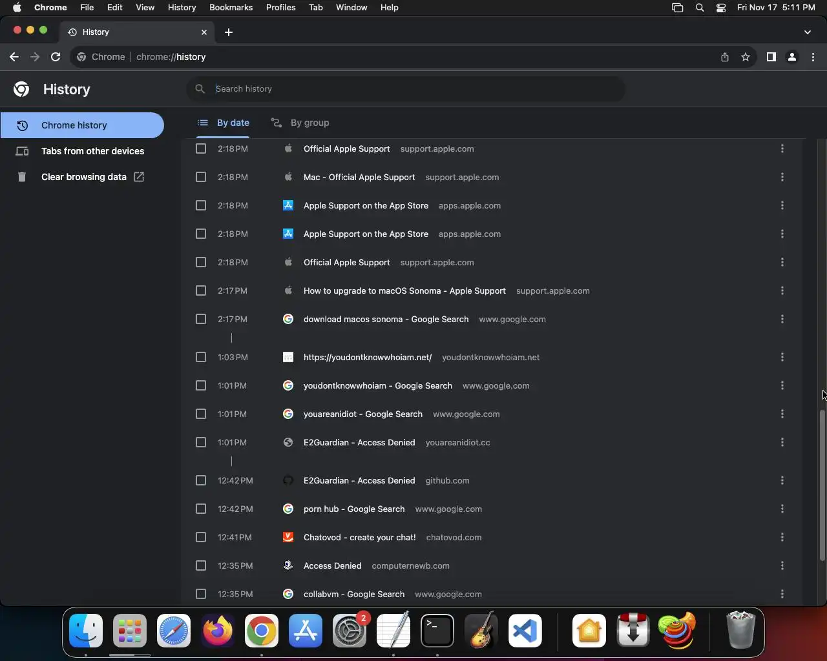Open actions menu for github.com entry
This screenshot has width=827, height=661.
click(782, 480)
